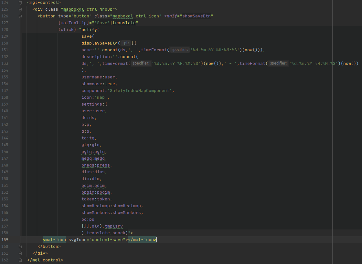362x264 pixels.
Task: Click the 'token:token' line
Action: pyautogui.click(x=97, y=199)
